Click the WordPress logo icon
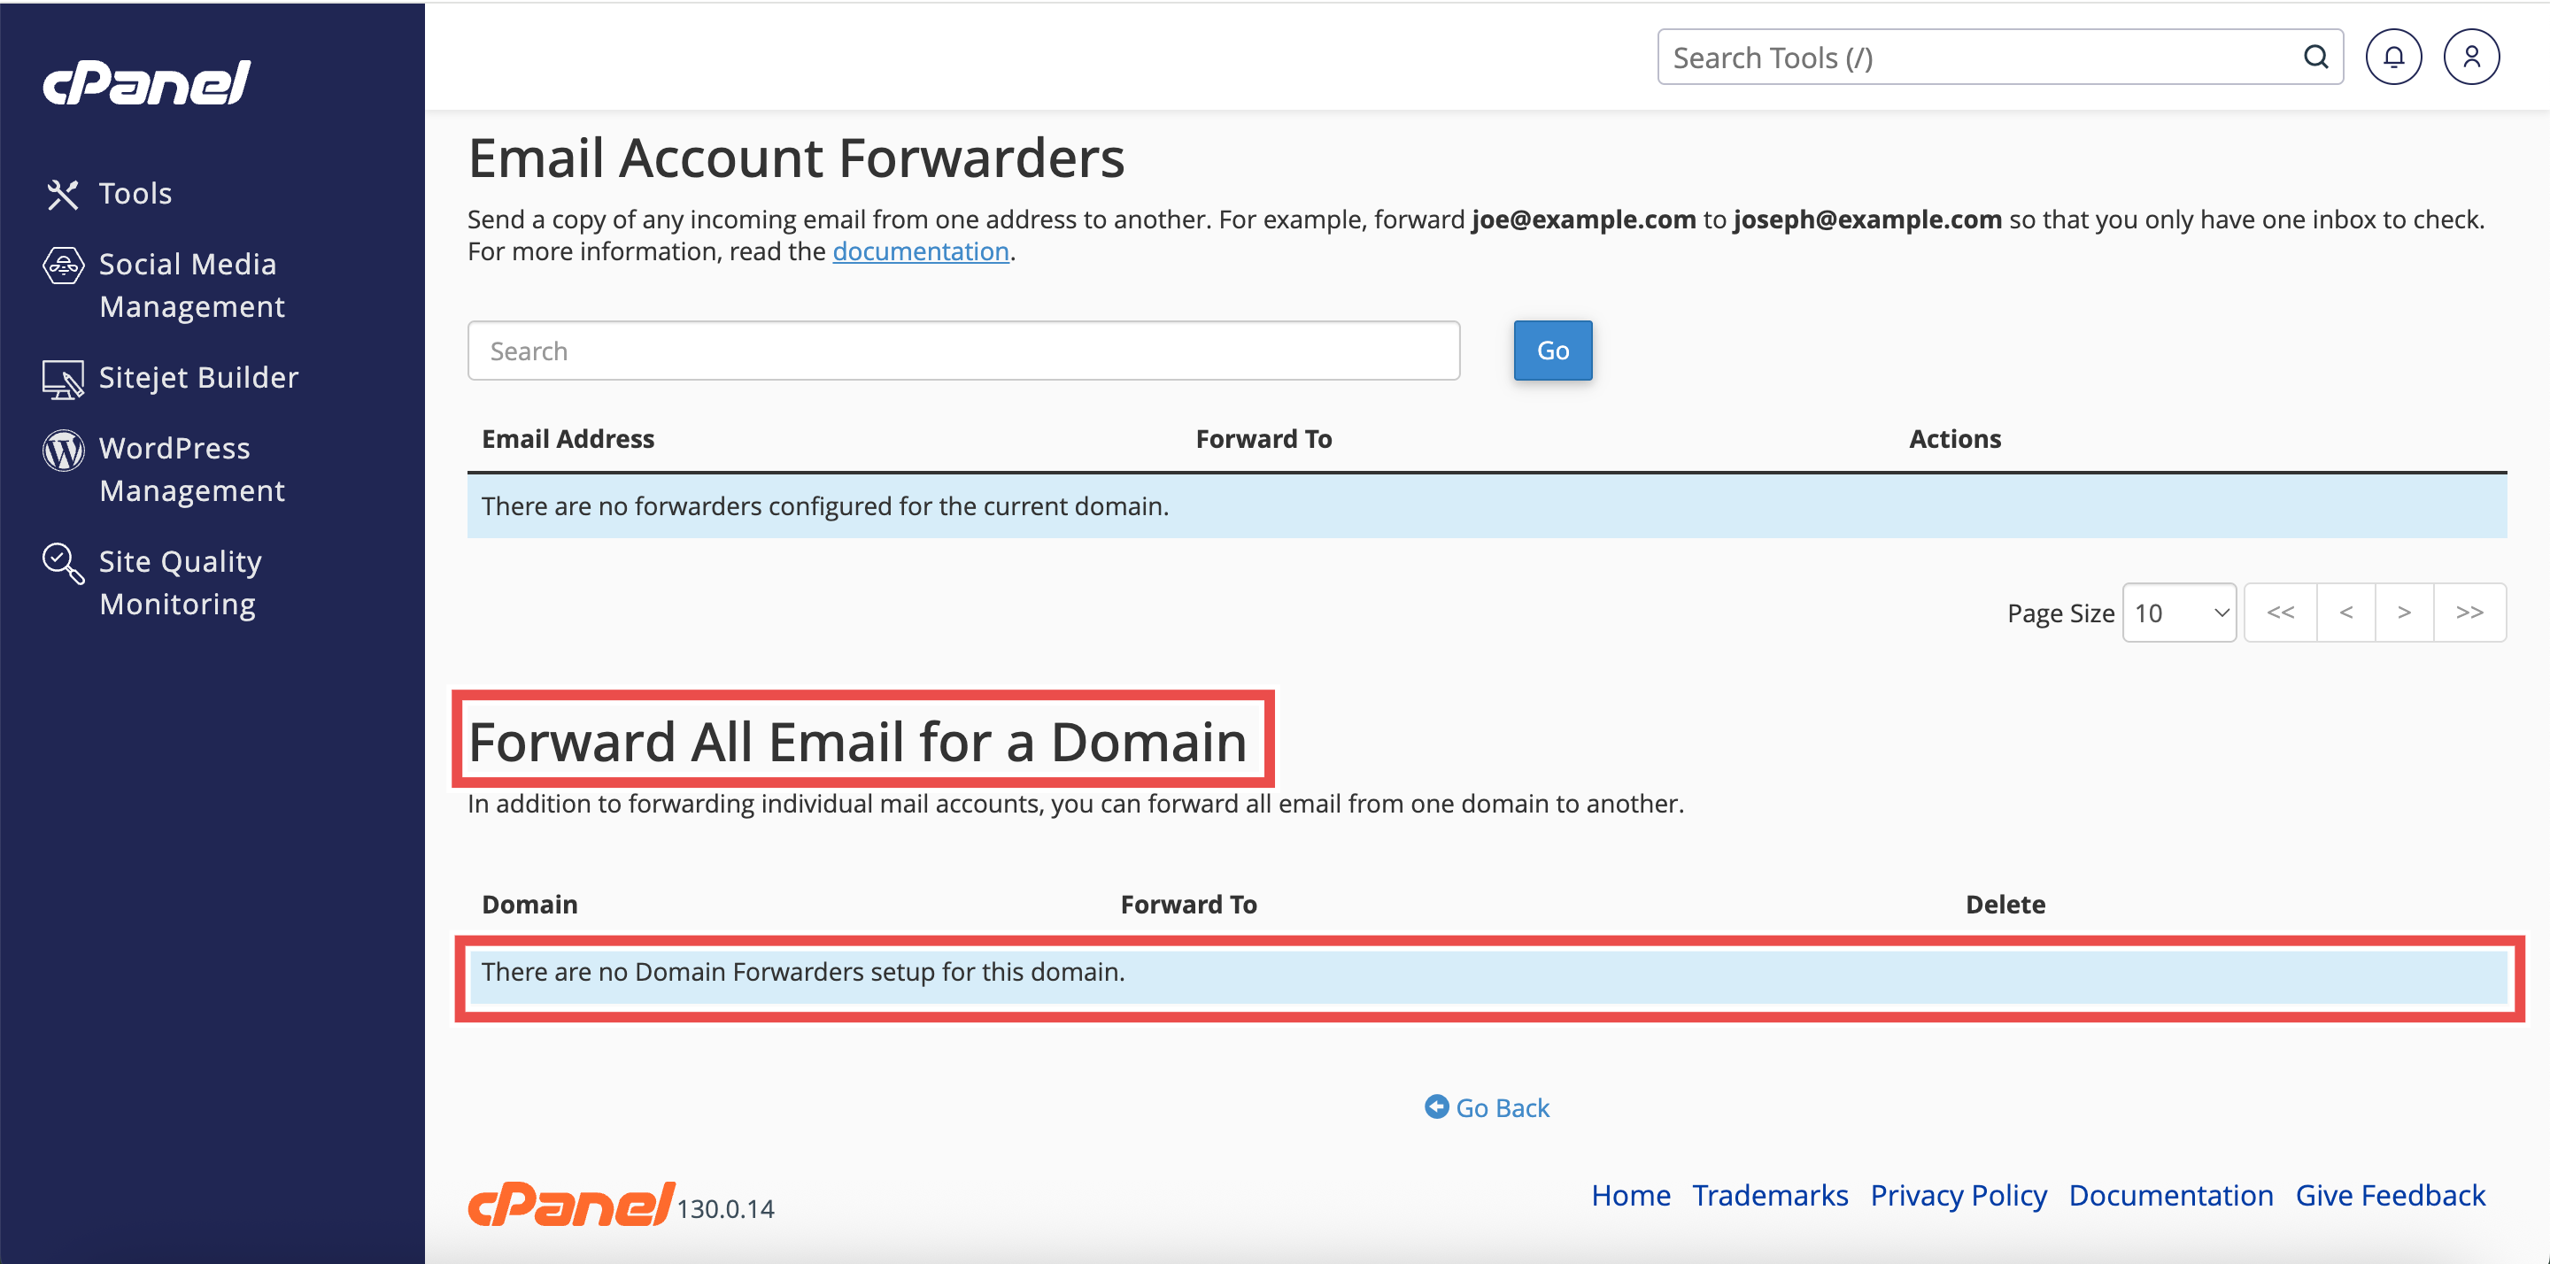2550x1264 pixels. click(64, 451)
